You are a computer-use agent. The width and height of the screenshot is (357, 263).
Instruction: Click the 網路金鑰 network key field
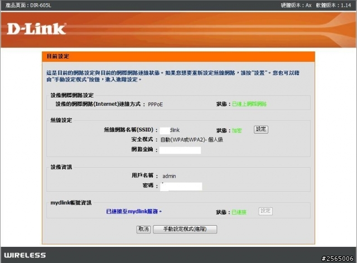pyautogui.click(x=180, y=150)
